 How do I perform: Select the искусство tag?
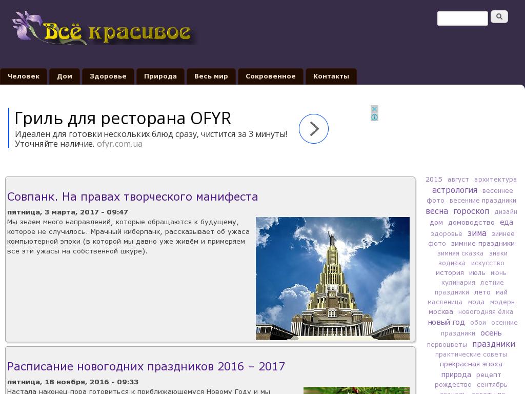click(488, 263)
